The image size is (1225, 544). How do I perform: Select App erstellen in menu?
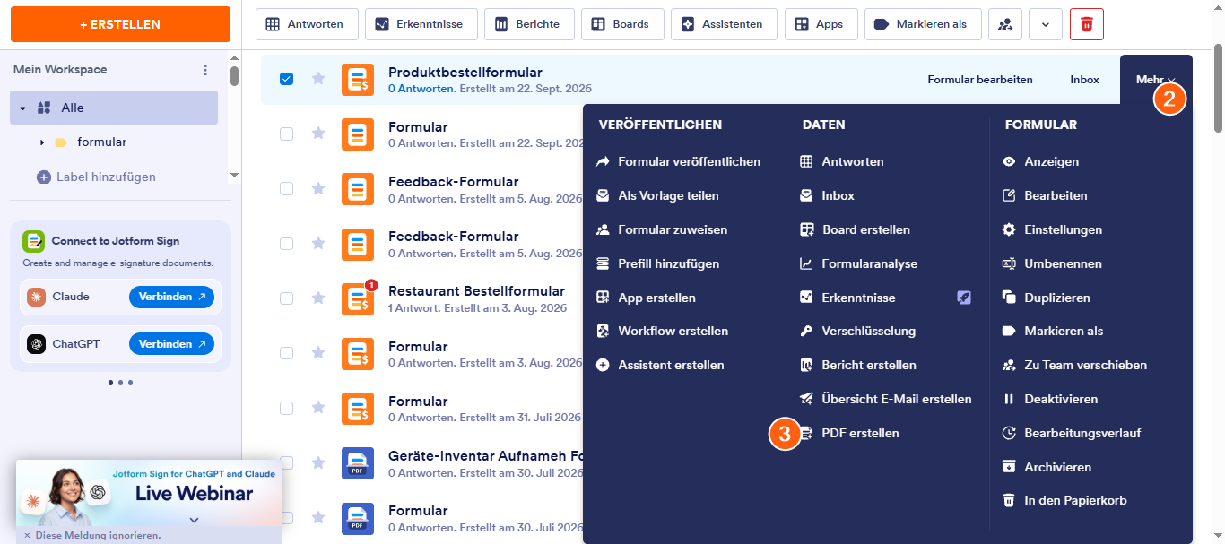(646, 298)
